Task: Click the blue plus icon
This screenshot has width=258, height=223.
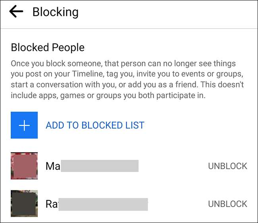Action: coord(24,125)
